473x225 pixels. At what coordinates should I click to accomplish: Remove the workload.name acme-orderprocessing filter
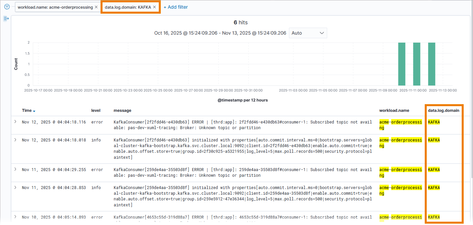(96, 7)
